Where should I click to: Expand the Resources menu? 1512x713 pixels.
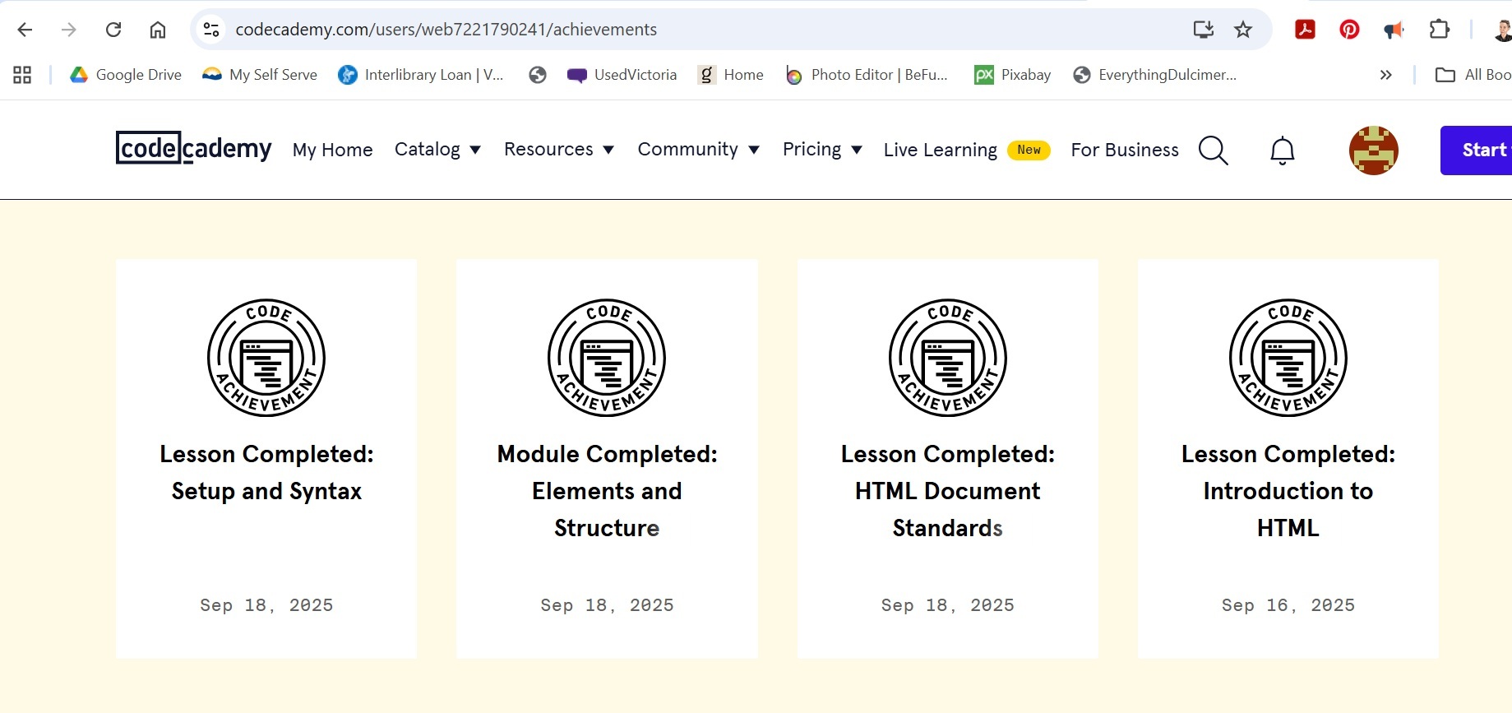(559, 150)
